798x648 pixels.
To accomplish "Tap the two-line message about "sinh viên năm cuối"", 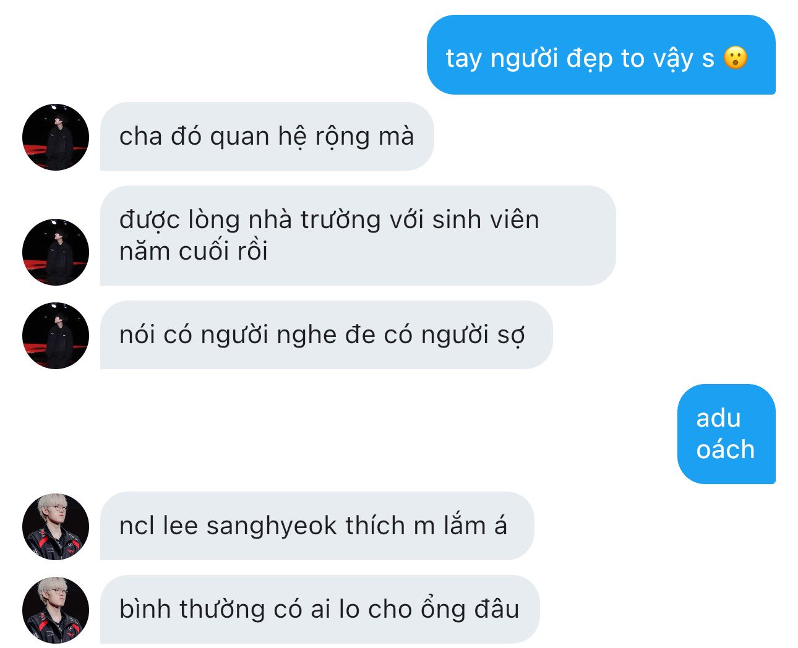I will [358, 236].
